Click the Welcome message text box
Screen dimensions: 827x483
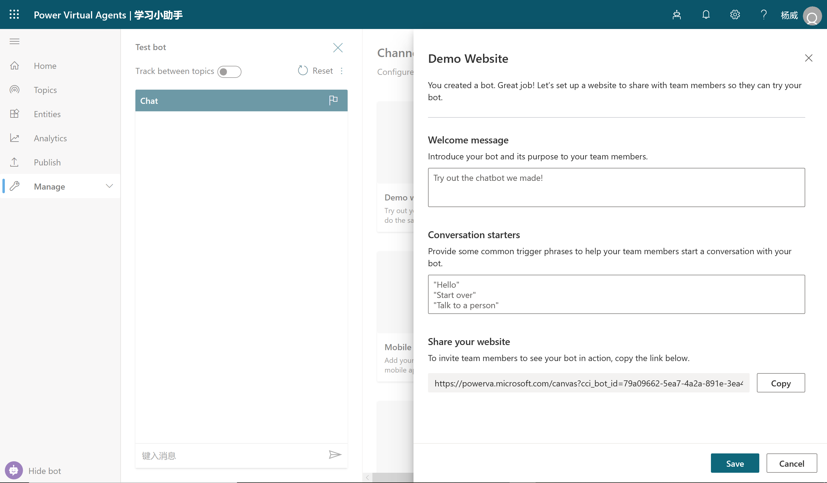(x=616, y=187)
